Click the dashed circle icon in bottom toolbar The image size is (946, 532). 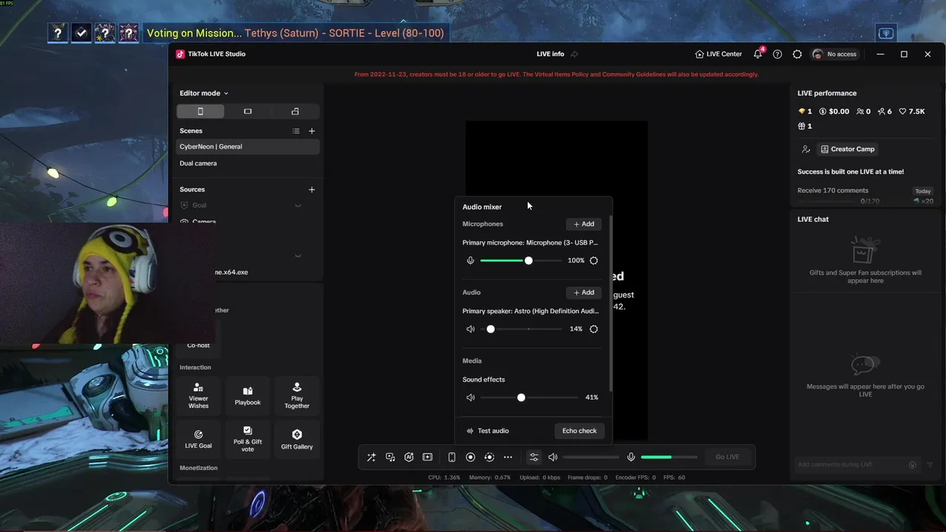(489, 457)
